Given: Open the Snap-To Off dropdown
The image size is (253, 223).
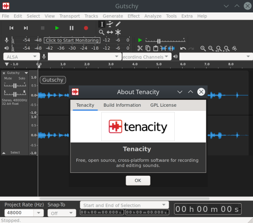Looking at the screenshot, I should pyautogui.click(x=62, y=213).
